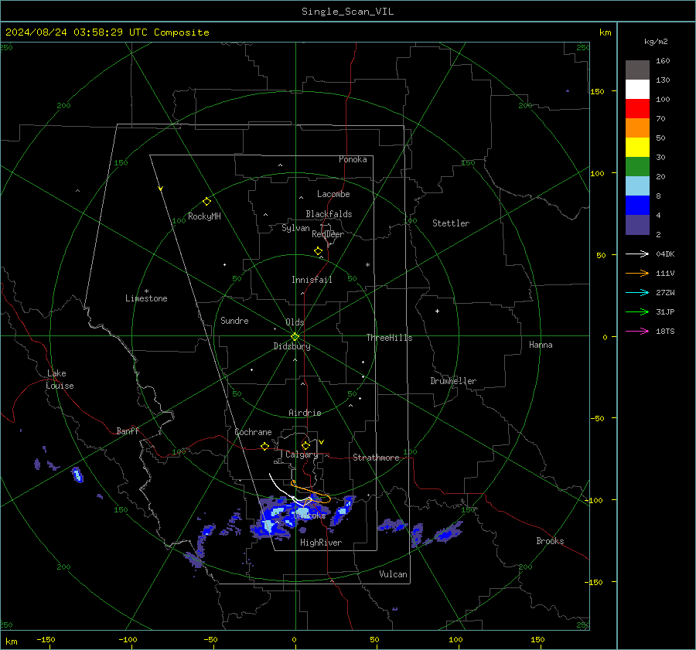Click the RedDeer map label
Viewport: 696px width, 650px height.
tap(328, 234)
